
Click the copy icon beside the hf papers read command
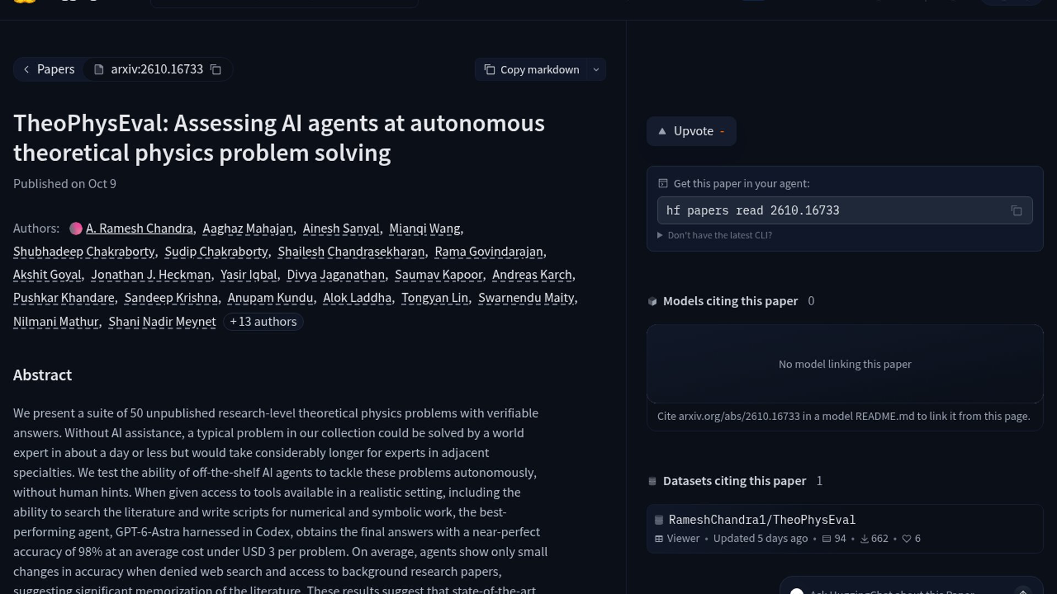(x=1016, y=211)
